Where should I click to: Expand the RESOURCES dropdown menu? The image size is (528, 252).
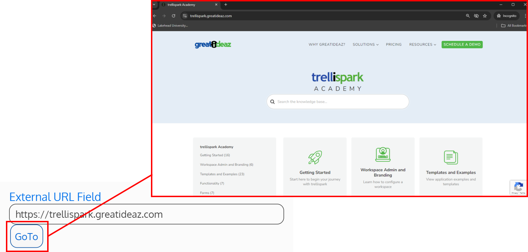(x=422, y=44)
